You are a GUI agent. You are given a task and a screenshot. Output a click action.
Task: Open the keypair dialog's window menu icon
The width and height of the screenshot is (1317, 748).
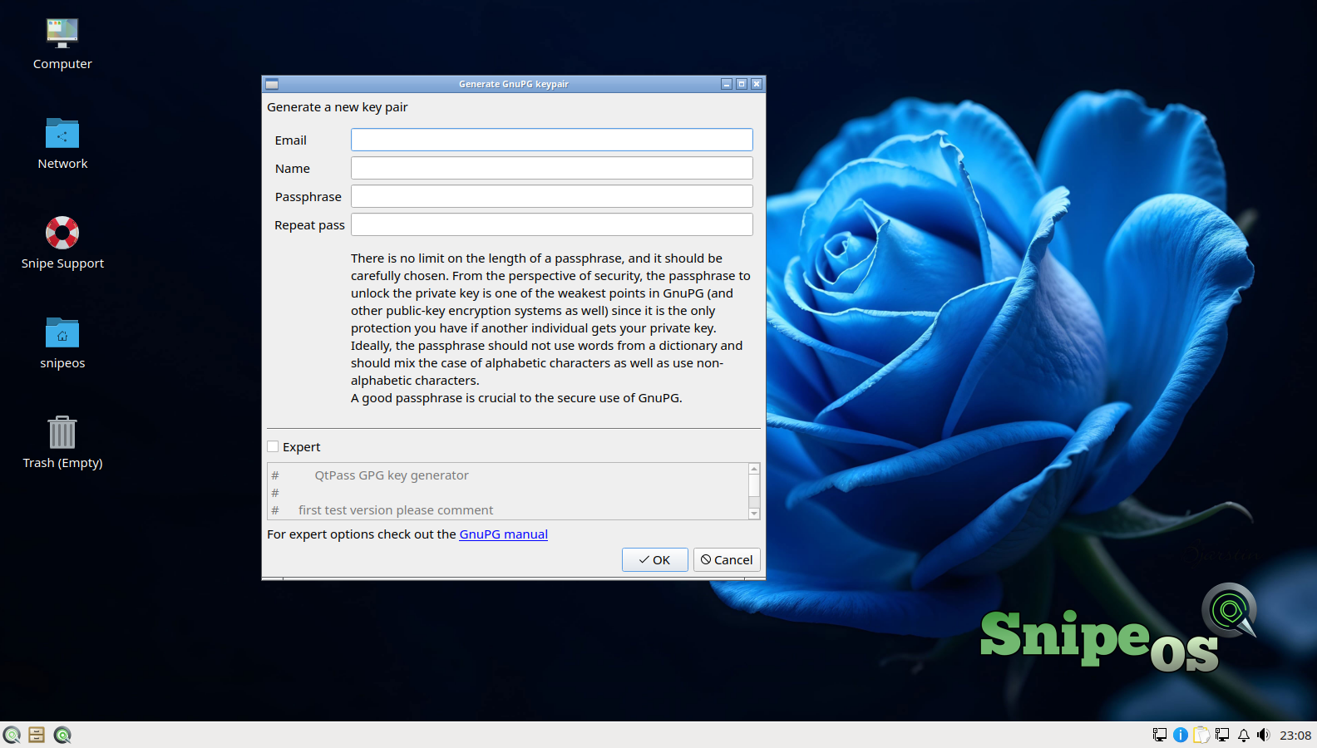pyautogui.click(x=272, y=84)
